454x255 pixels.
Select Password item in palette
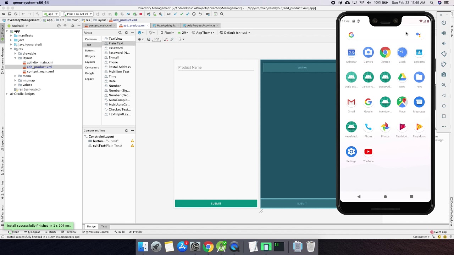(x=116, y=48)
